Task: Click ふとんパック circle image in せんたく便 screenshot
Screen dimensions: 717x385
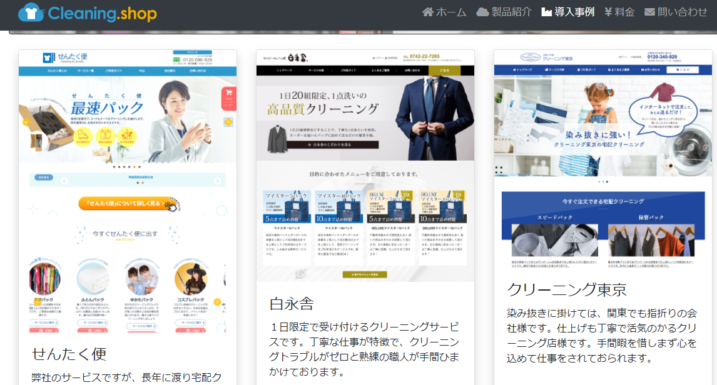Action: (93, 279)
